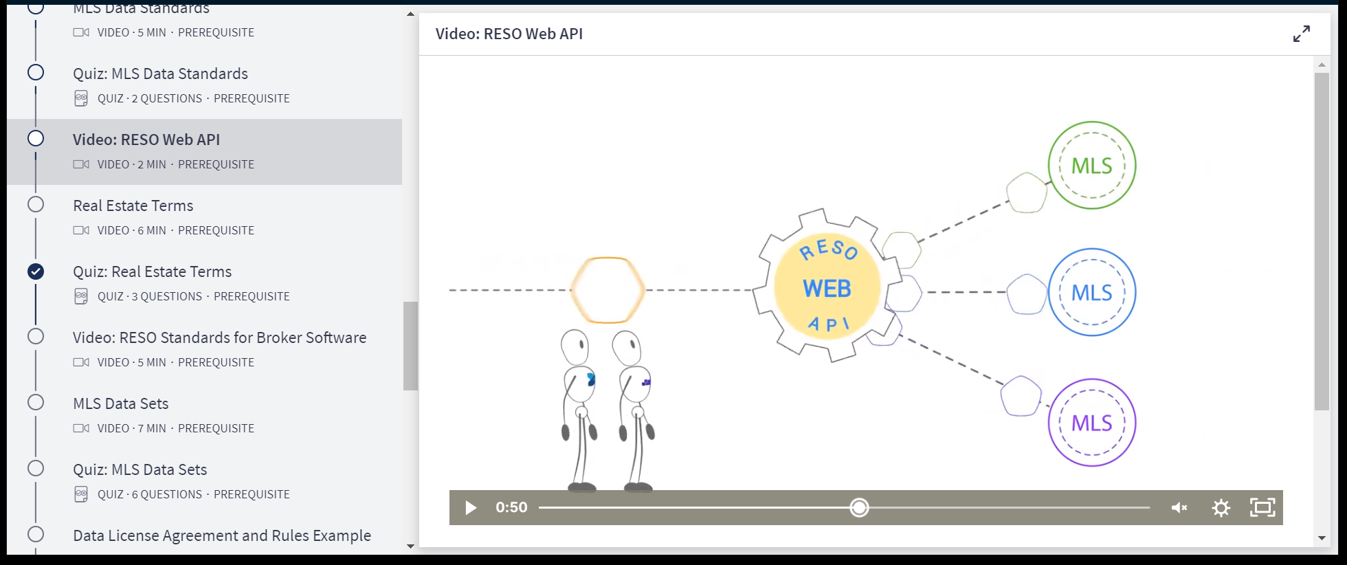Click circle for RESO Standards for Broker Software
Image resolution: width=1347 pixels, height=565 pixels.
pos(36,336)
